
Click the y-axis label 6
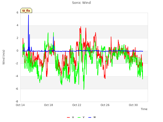tap(17, 12)
